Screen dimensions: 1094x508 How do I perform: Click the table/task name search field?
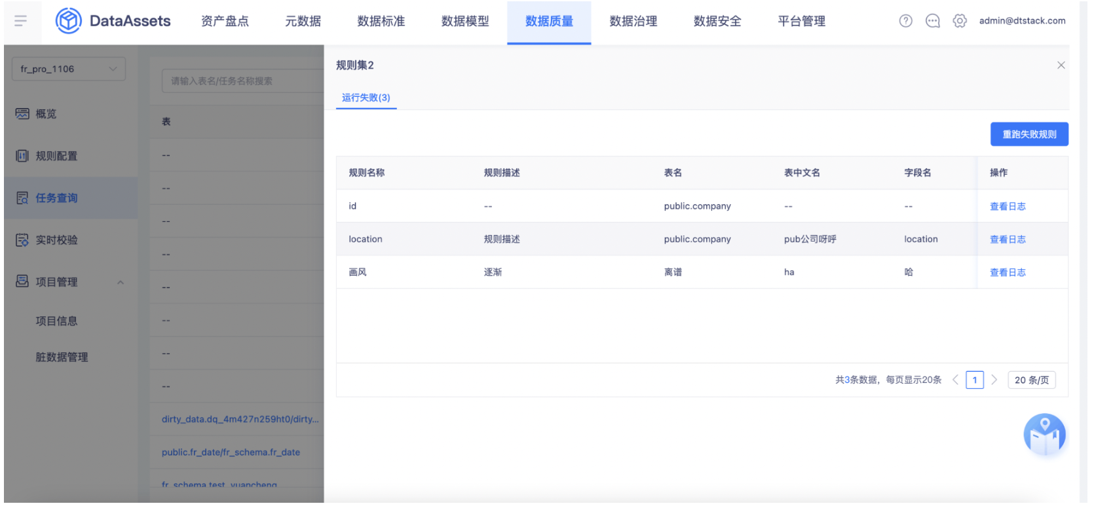(x=242, y=81)
